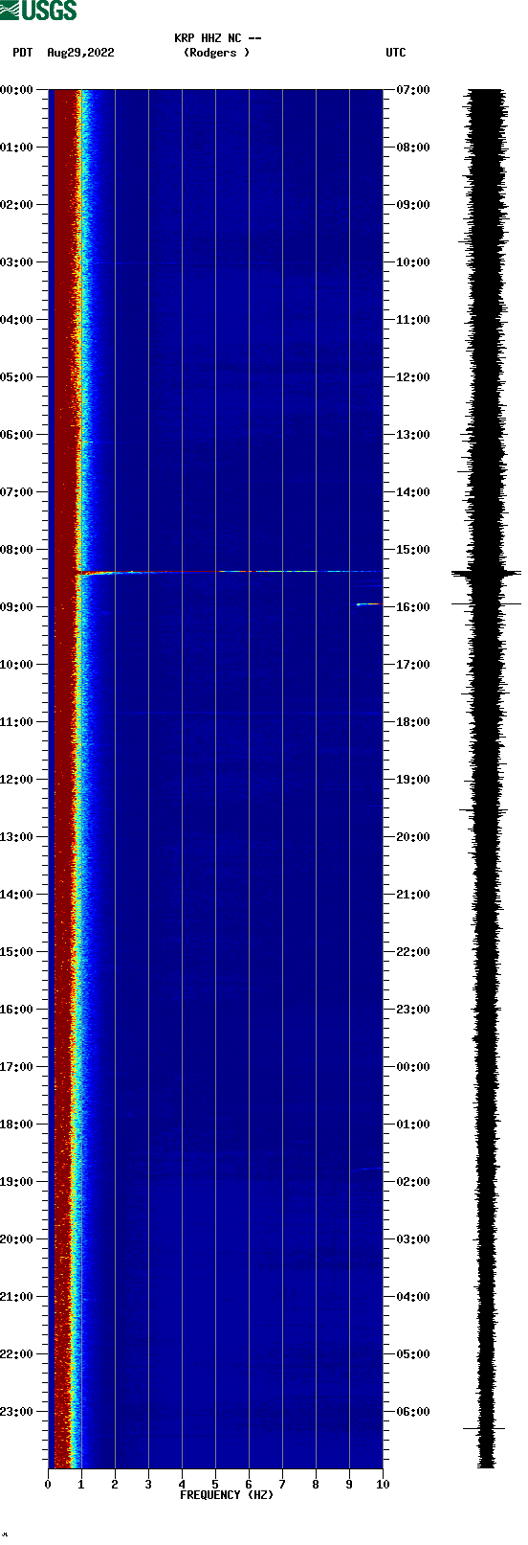The height and width of the screenshot is (1545, 528).
Task: Click the station title 'KRP HHZ NC --'
Action: [x=218, y=38]
